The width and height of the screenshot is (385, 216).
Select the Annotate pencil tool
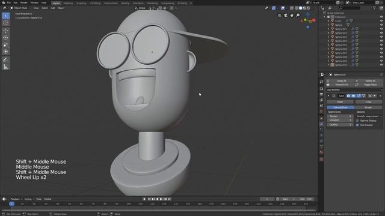(x=5, y=60)
